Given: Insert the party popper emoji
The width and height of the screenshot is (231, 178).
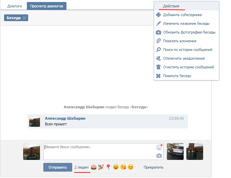Looking at the screenshot, I should (x=101, y=167).
